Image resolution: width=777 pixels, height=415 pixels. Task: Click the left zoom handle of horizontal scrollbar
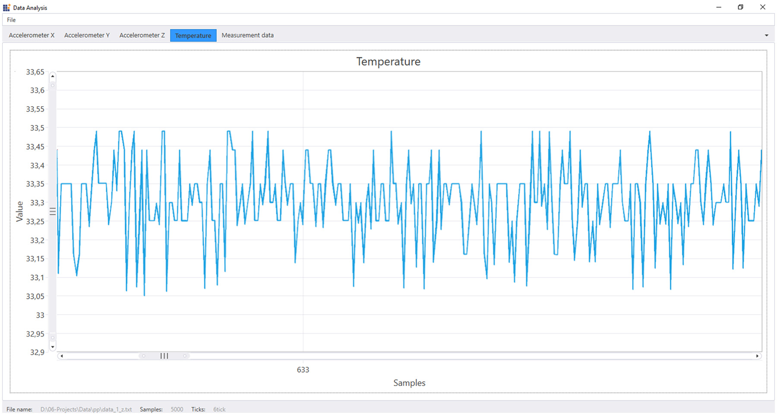click(144, 356)
